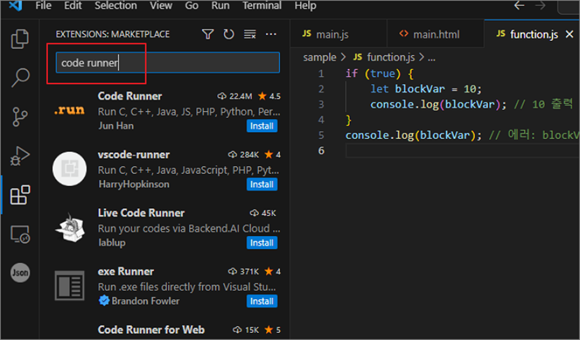Open the View menu
Screen dimensions: 580x340
161,5
